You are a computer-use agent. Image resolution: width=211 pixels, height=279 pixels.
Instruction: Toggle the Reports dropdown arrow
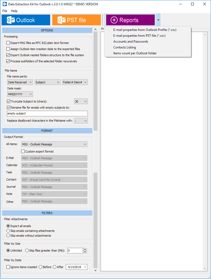158,20
